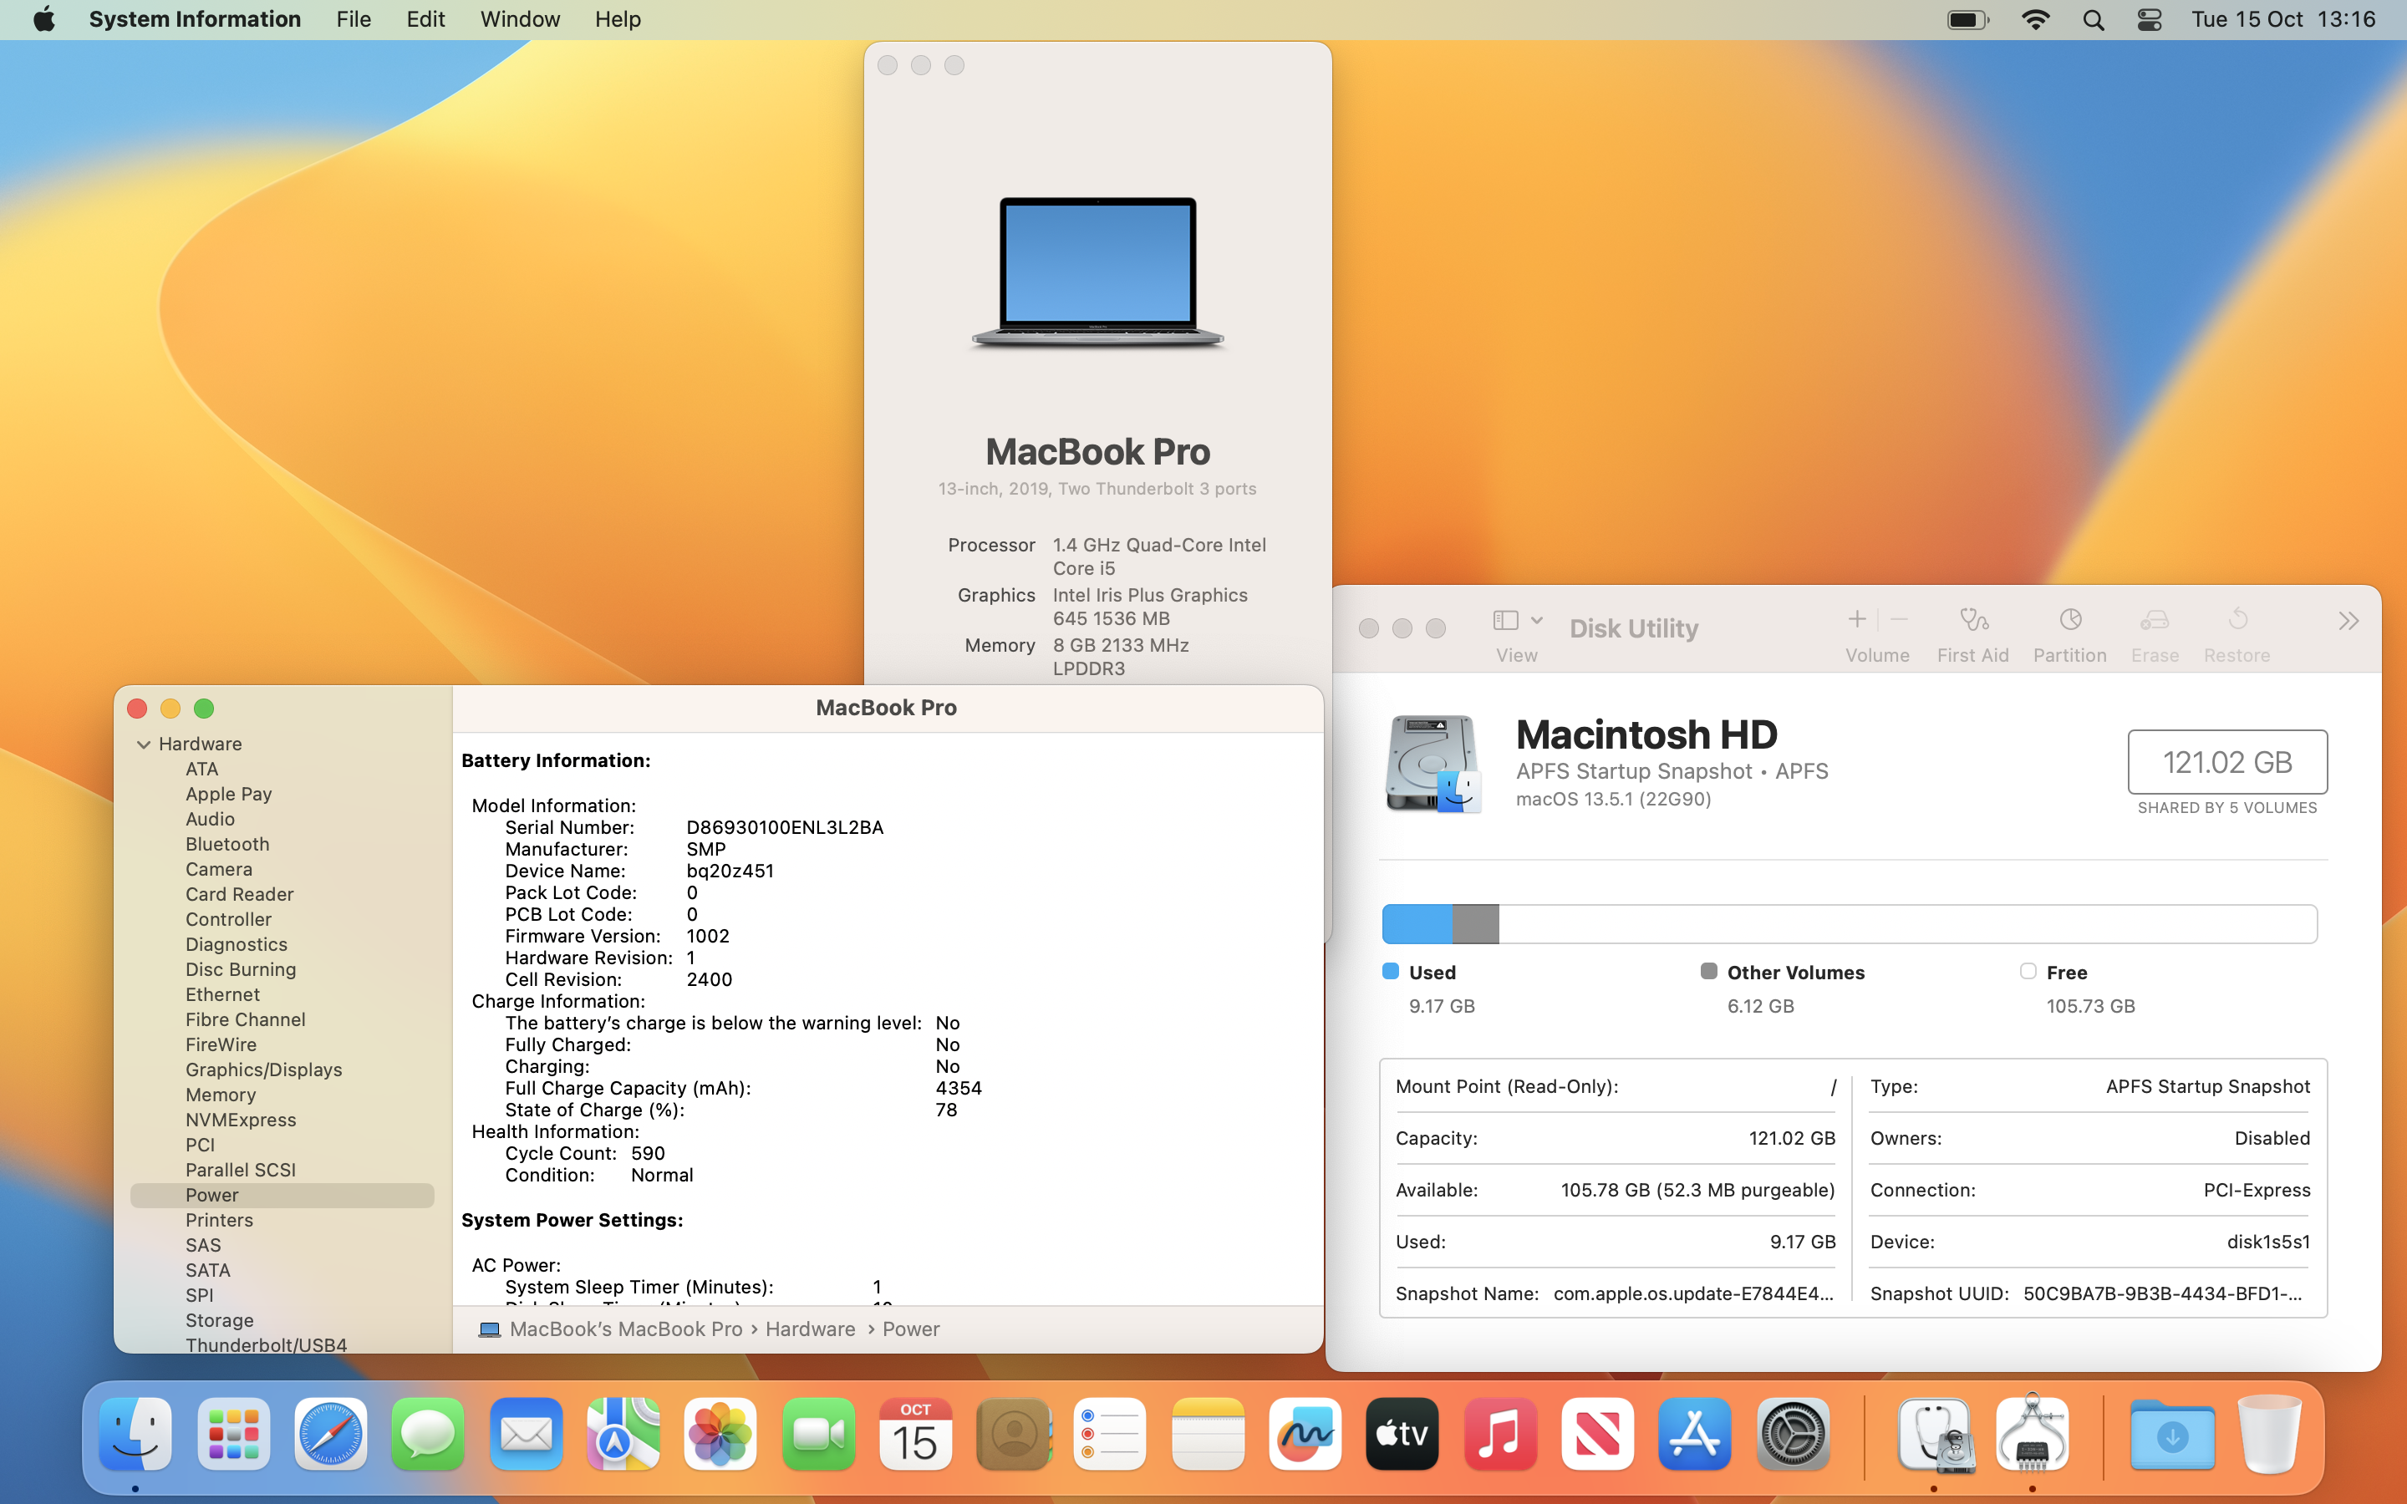Open the Edit menu
The height and width of the screenshot is (1504, 2407).
(x=425, y=19)
